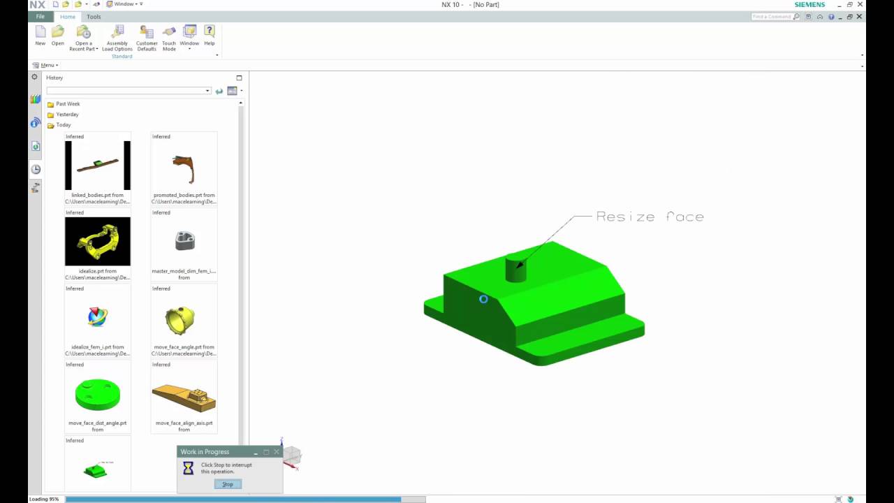The width and height of the screenshot is (894, 503).
Task: Click the History panel title
Action: [x=54, y=78]
